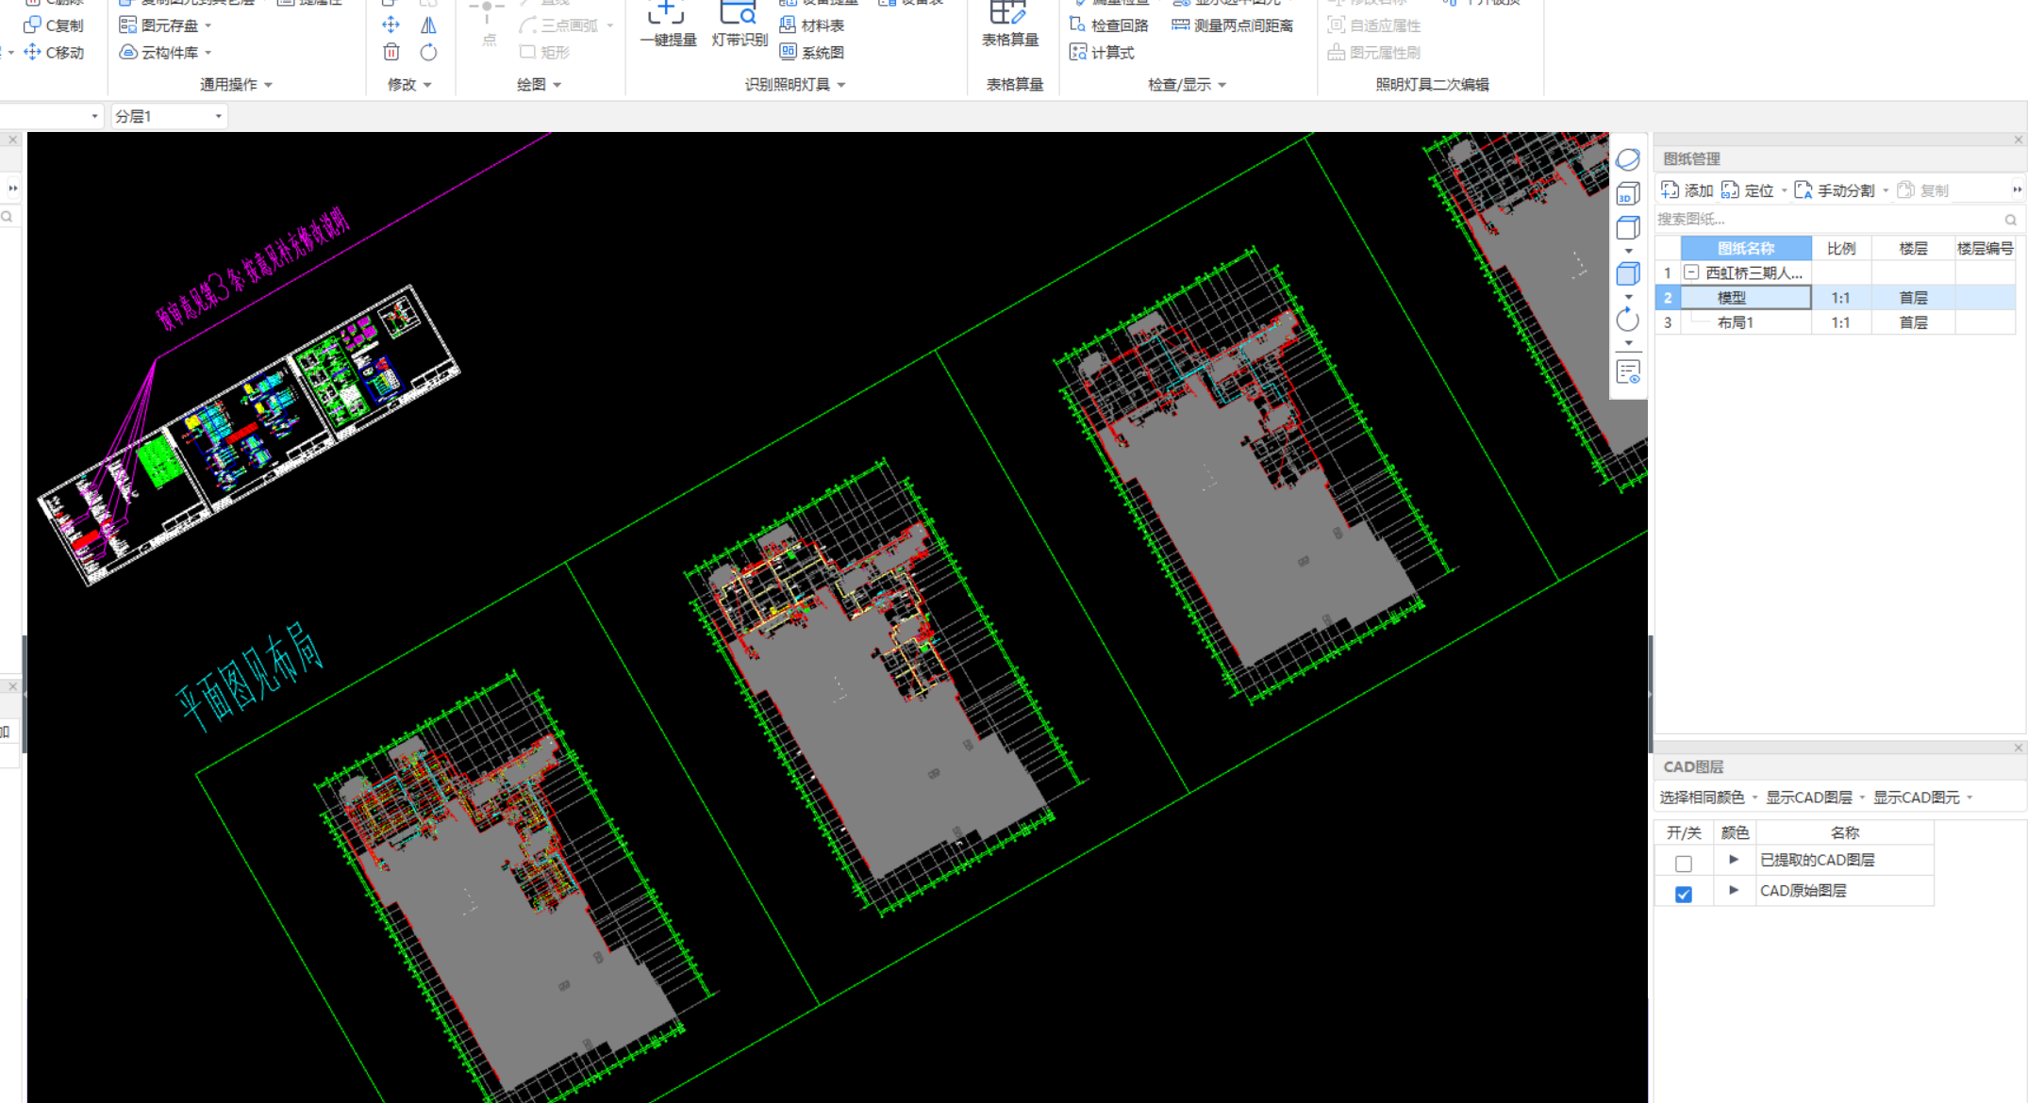Click the trash delete icon in 修改 group
Screen dimensions: 2028x1103
click(x=391, y=53)
